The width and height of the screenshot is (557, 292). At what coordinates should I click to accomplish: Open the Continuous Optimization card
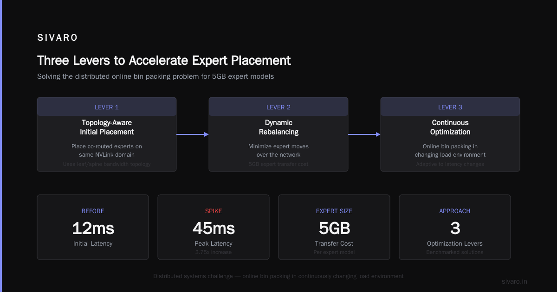pos(450,134)
